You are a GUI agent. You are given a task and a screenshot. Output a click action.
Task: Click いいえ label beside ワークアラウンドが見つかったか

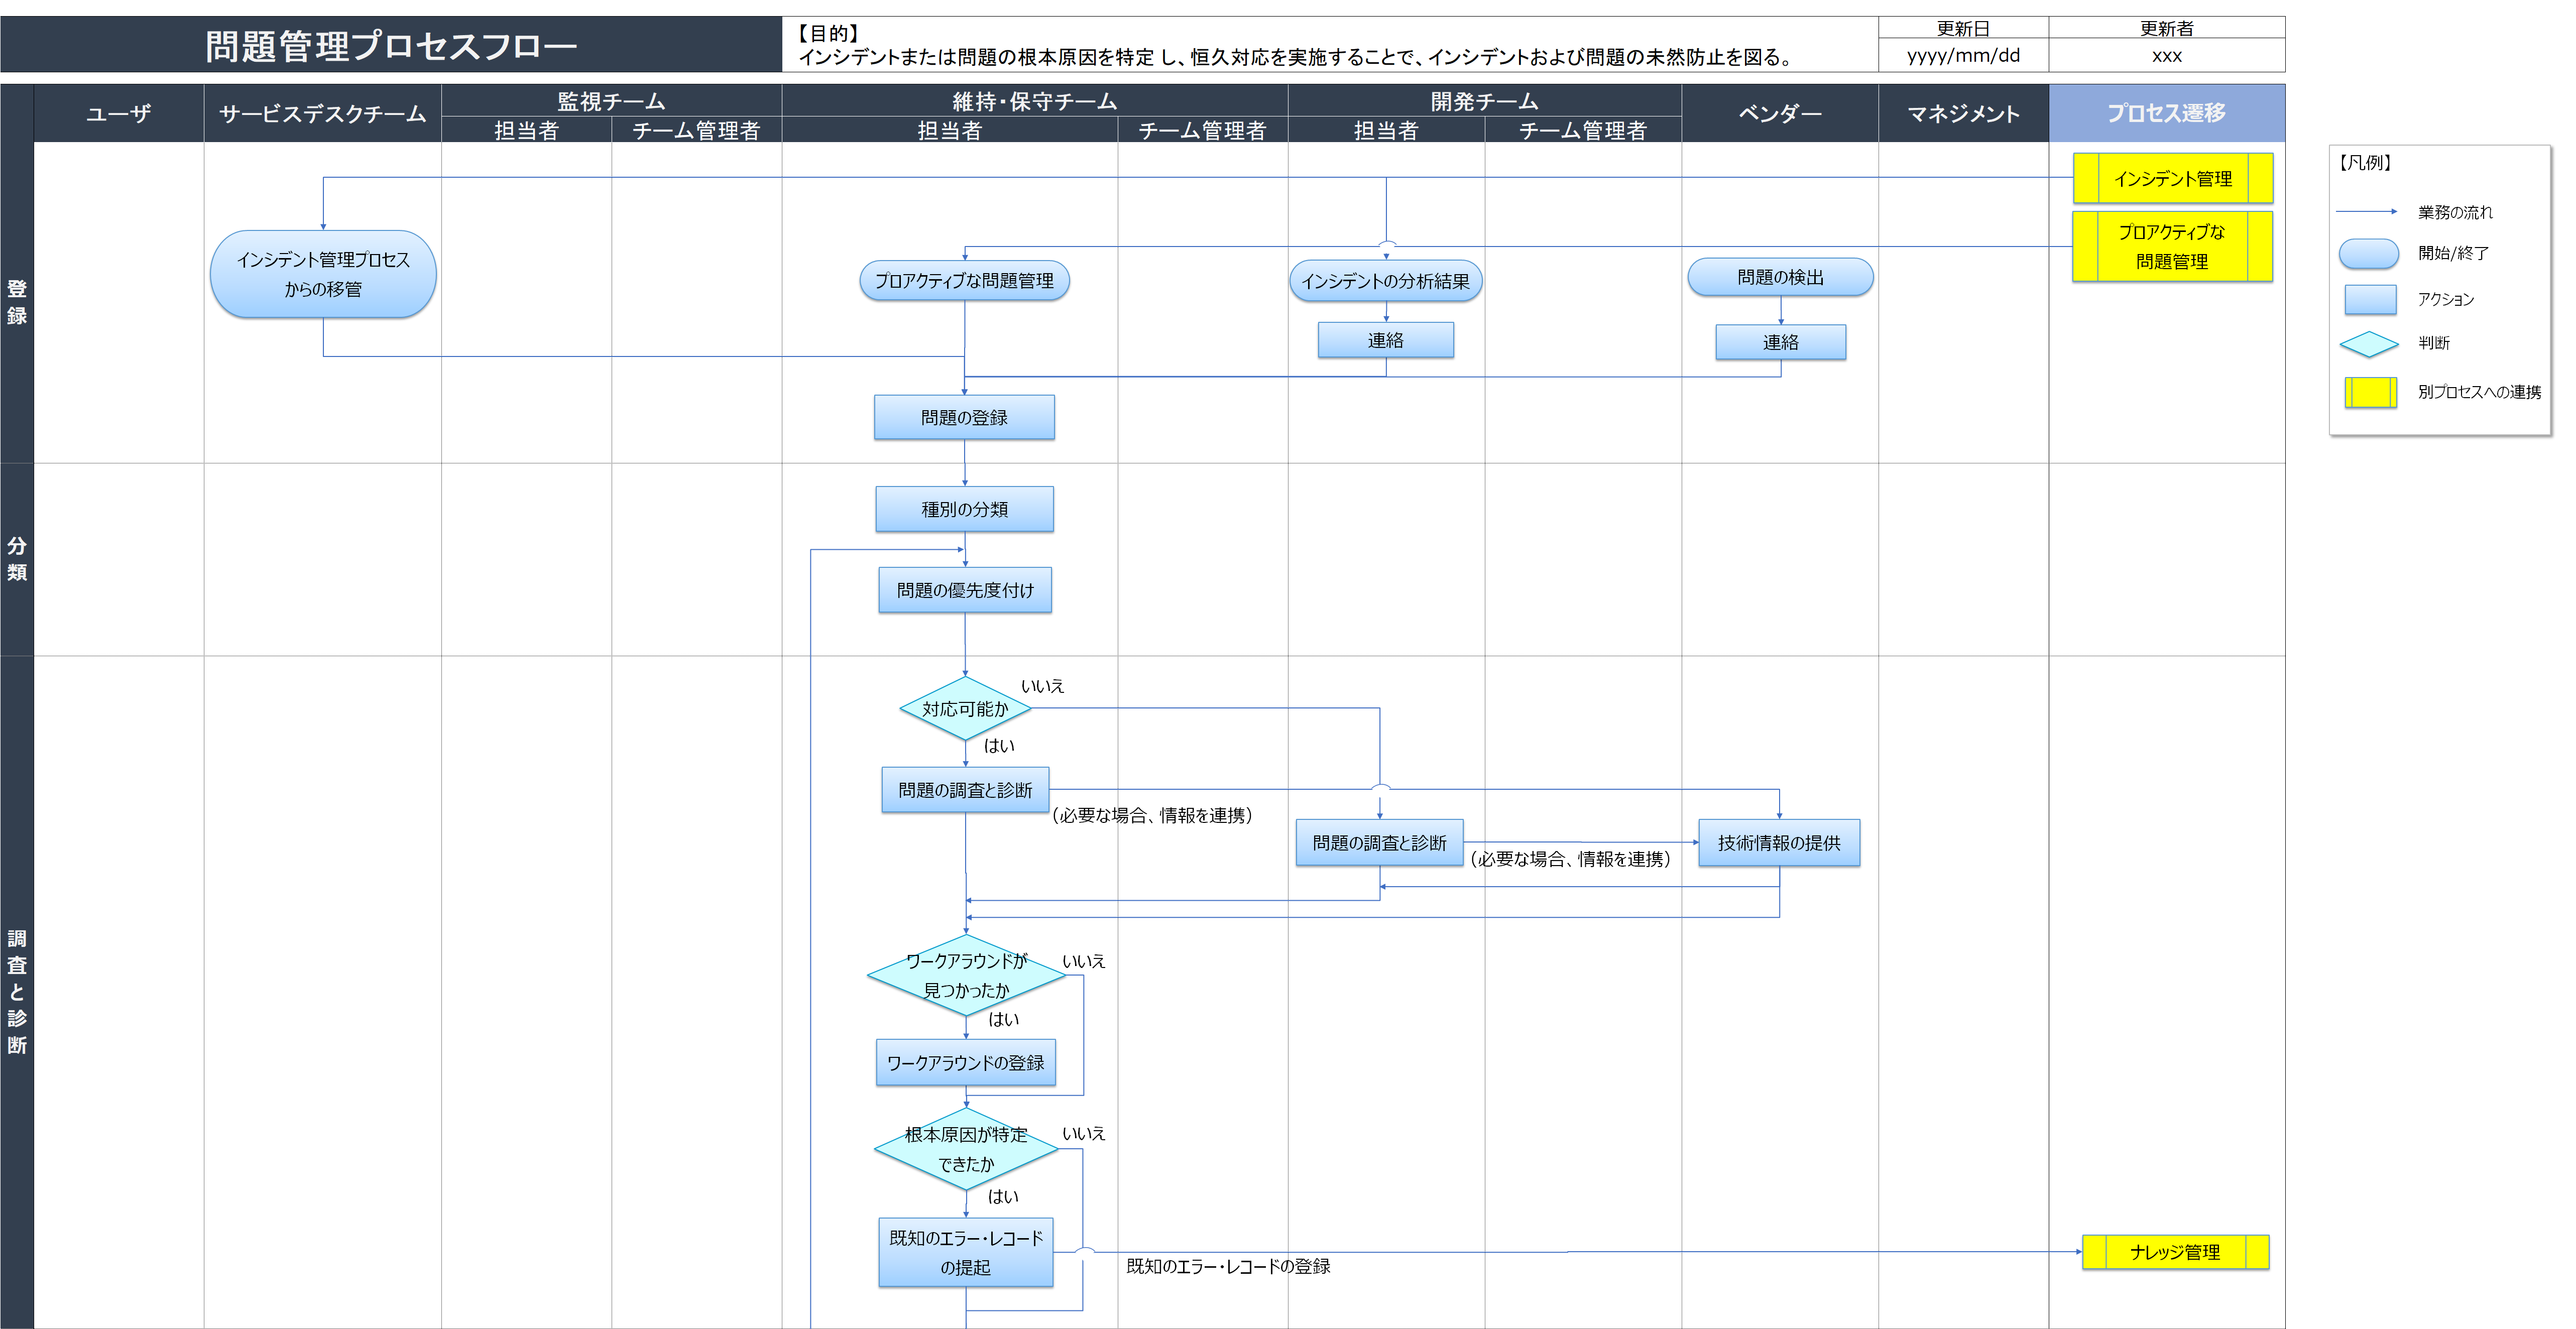(x=1083, y=961)
